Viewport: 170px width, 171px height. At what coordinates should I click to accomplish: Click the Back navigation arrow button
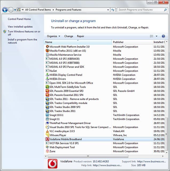[x=5, y=10]
